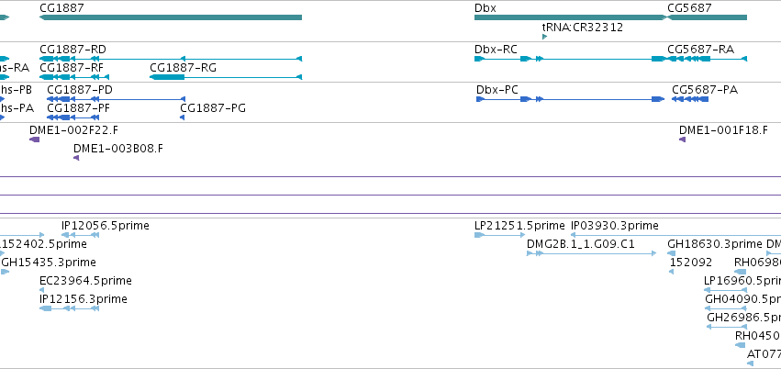Image resolution: width=781 pixels, height=369 pixels.
Task: Click the CG1887-PG small arrow glyph
Action: pos(183,117)
